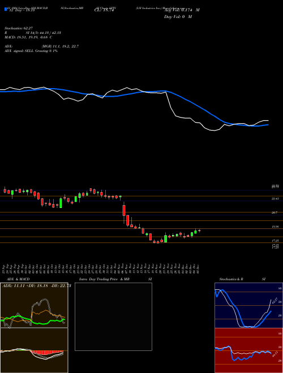The height and width of the screenshot is (373, 283).
Task: Click the 'ADX: 11.11 +DY: 18.18 -DY: 22.73' header
Action: [37, 286]
